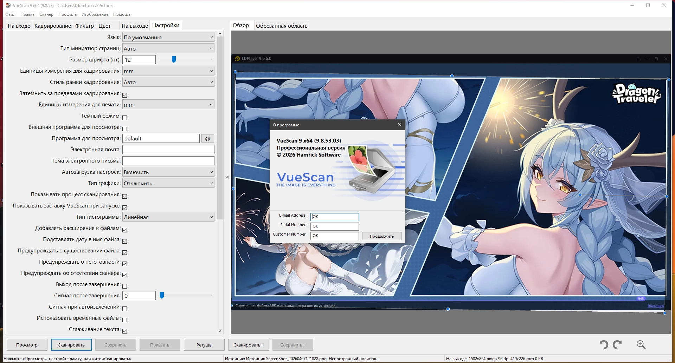Screen dimensions: 675x363
Task: Toggle «Сглаживание текста» checkbox
Action: click(125, 331)
